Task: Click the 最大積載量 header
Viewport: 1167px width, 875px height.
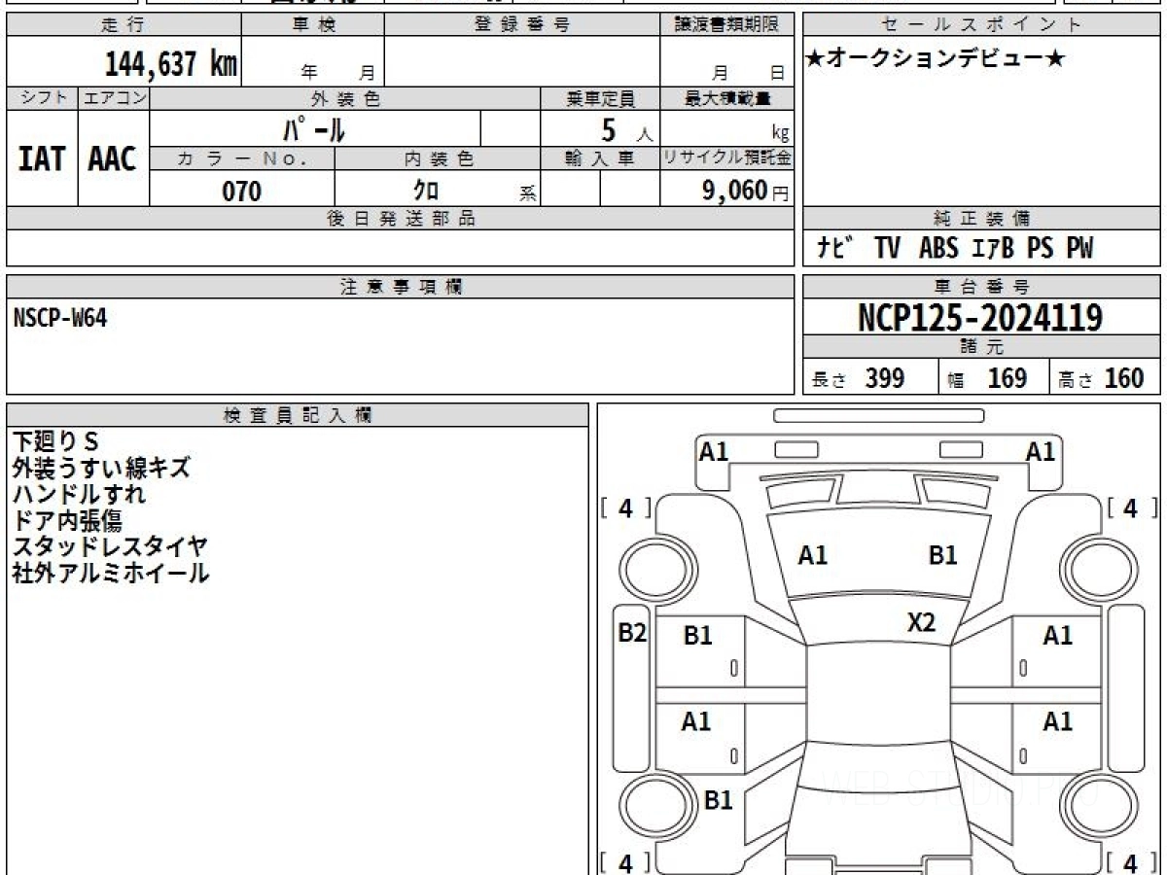Action: pos(726,98)
